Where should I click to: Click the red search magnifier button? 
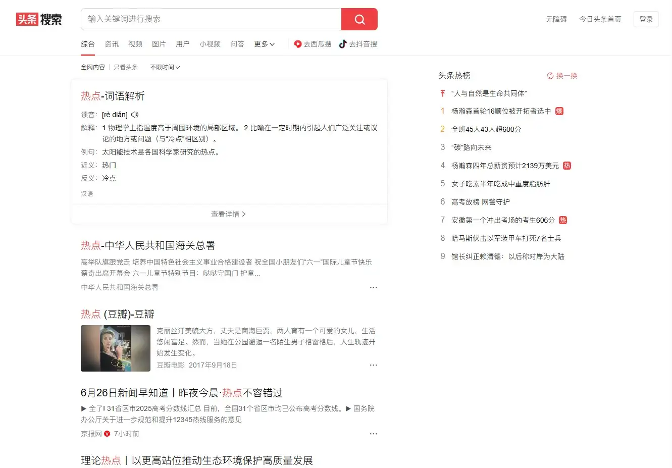tap(359, 19)
